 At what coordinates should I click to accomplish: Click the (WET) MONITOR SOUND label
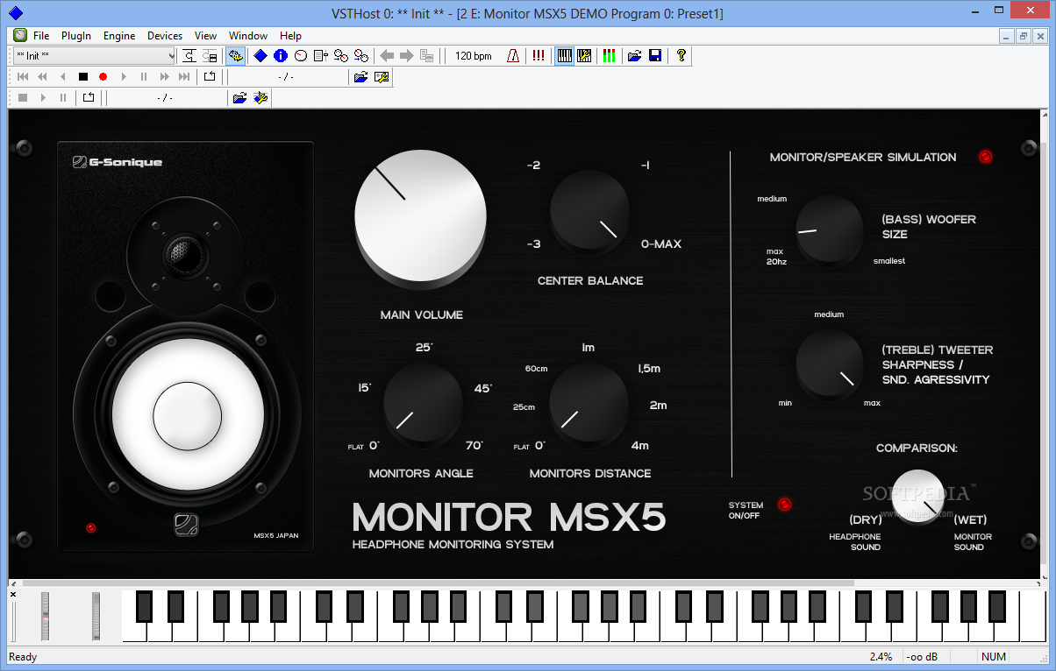click(973, 533)
